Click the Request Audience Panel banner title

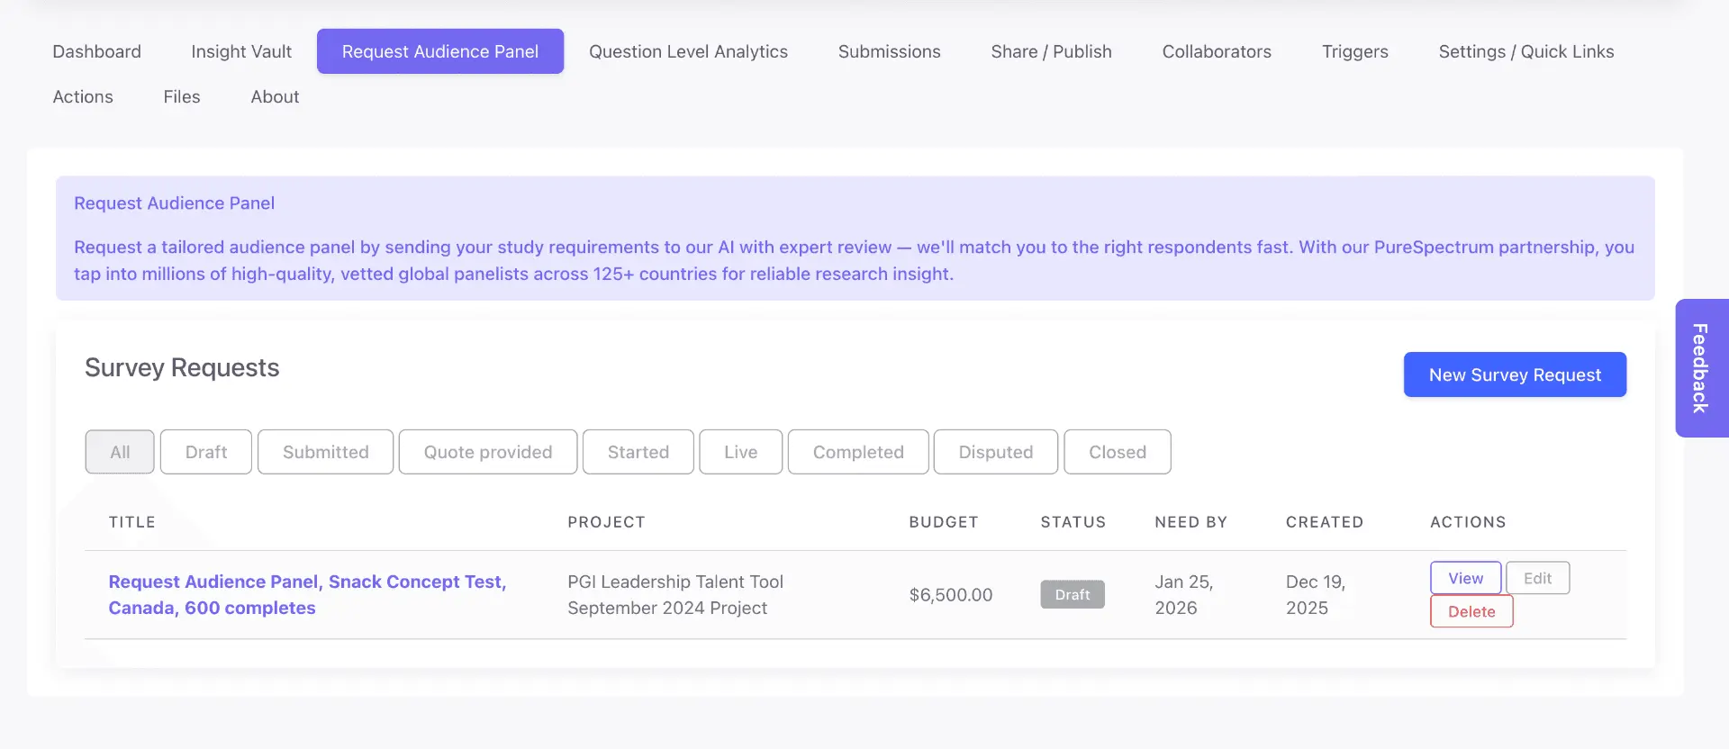coord(174,203)
